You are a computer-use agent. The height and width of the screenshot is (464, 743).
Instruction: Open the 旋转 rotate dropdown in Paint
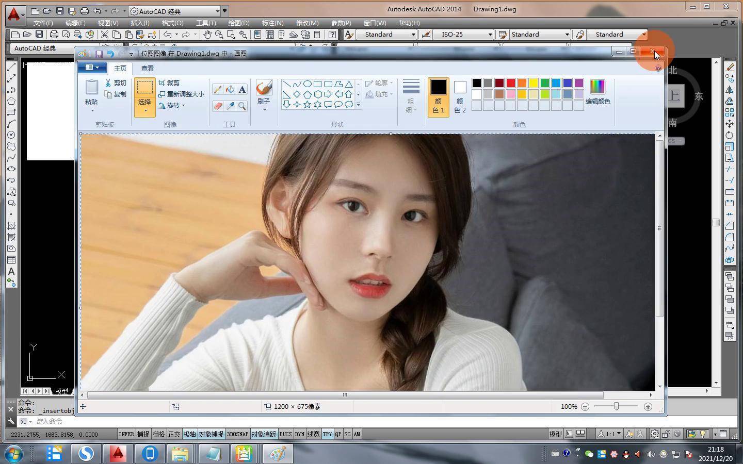pos(172,106)
